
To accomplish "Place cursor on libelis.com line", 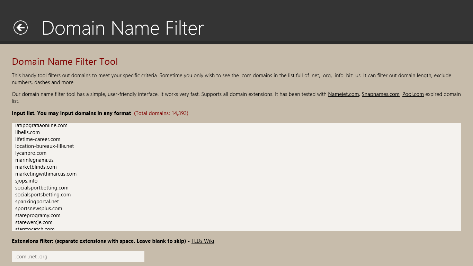I will (28, 132).
